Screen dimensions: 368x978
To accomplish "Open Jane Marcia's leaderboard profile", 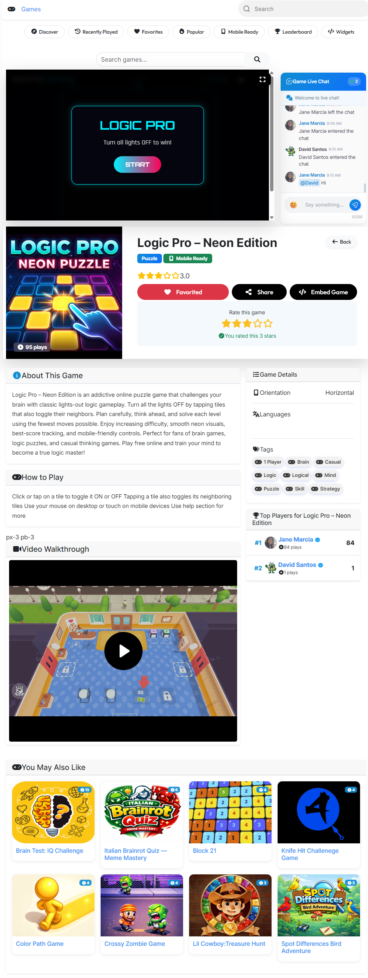I will pyautogui.click(x=295, y=540).
